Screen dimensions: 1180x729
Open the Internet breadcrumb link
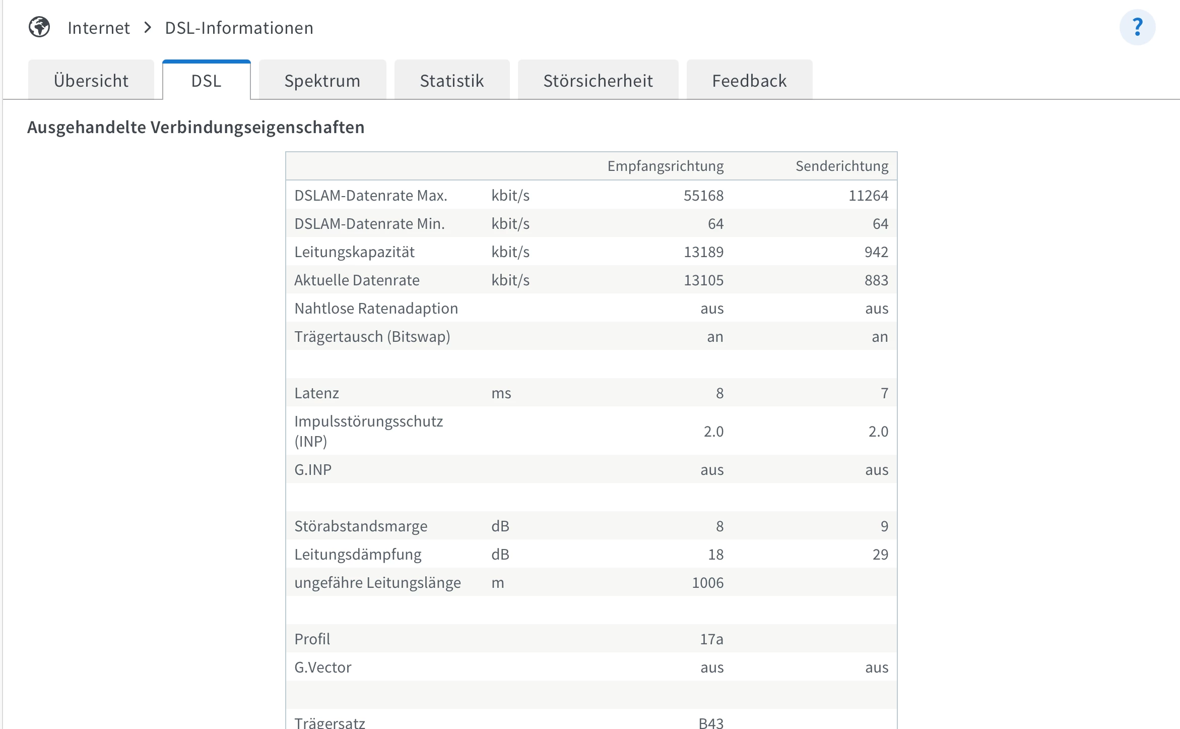[99, 28]
